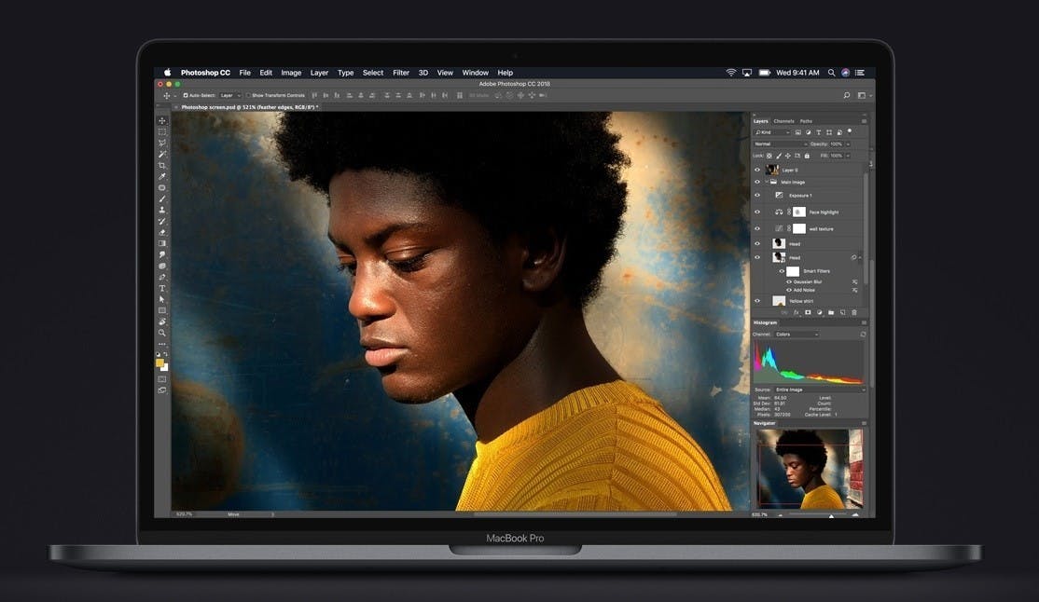The image size is (1039, 602).
Task: Open the Opacity value dropdown arrow
Action: click(x=848, y=144)
